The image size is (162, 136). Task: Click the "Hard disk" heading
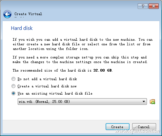tap(22, 28)
